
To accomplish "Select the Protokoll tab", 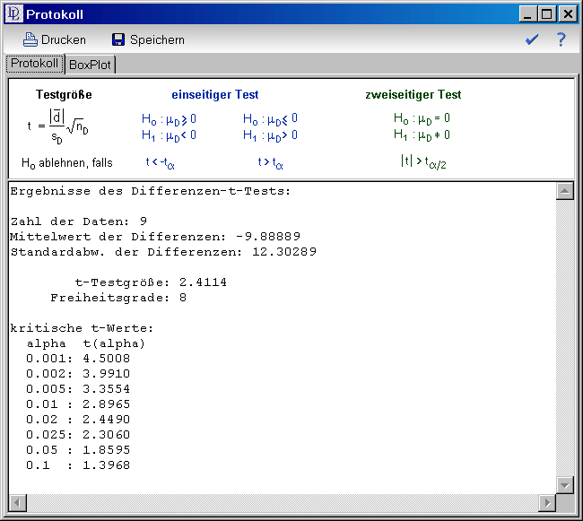I will click(x=35, y=64).
